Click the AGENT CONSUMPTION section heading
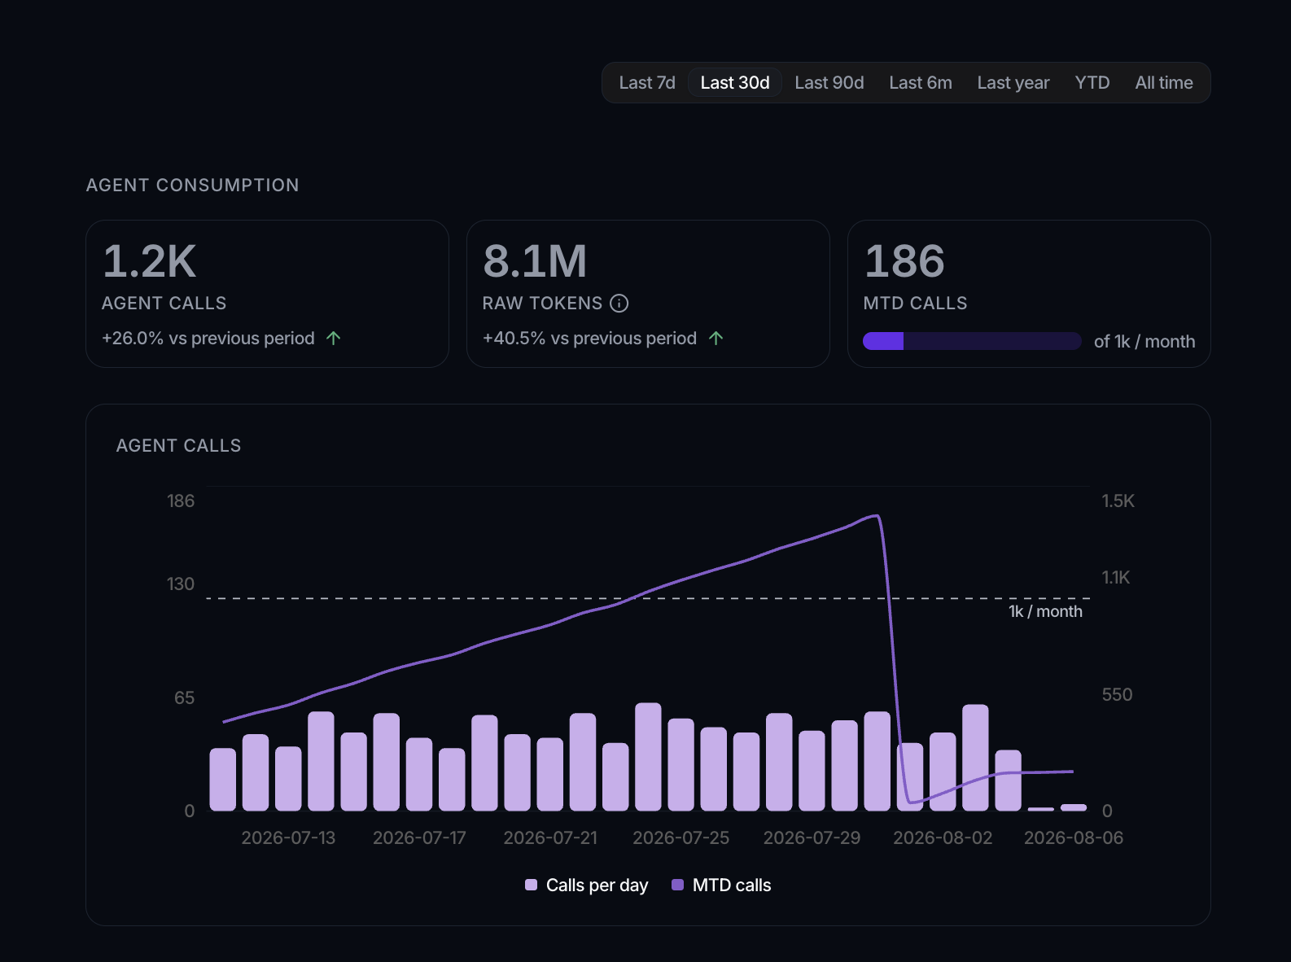The image size is (1291, 962). tap(192, 186)
